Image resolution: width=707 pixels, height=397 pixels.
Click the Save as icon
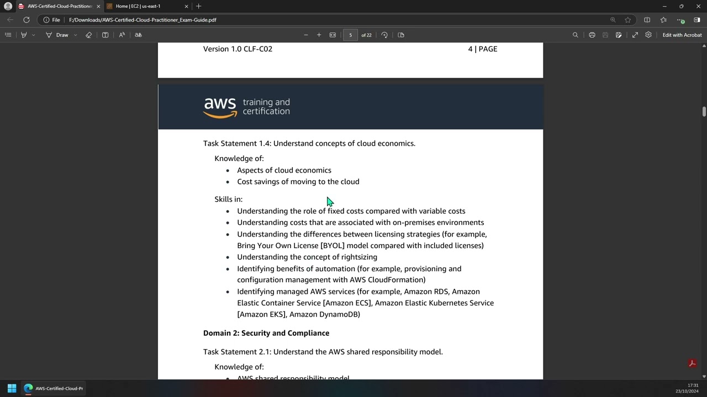619,35
